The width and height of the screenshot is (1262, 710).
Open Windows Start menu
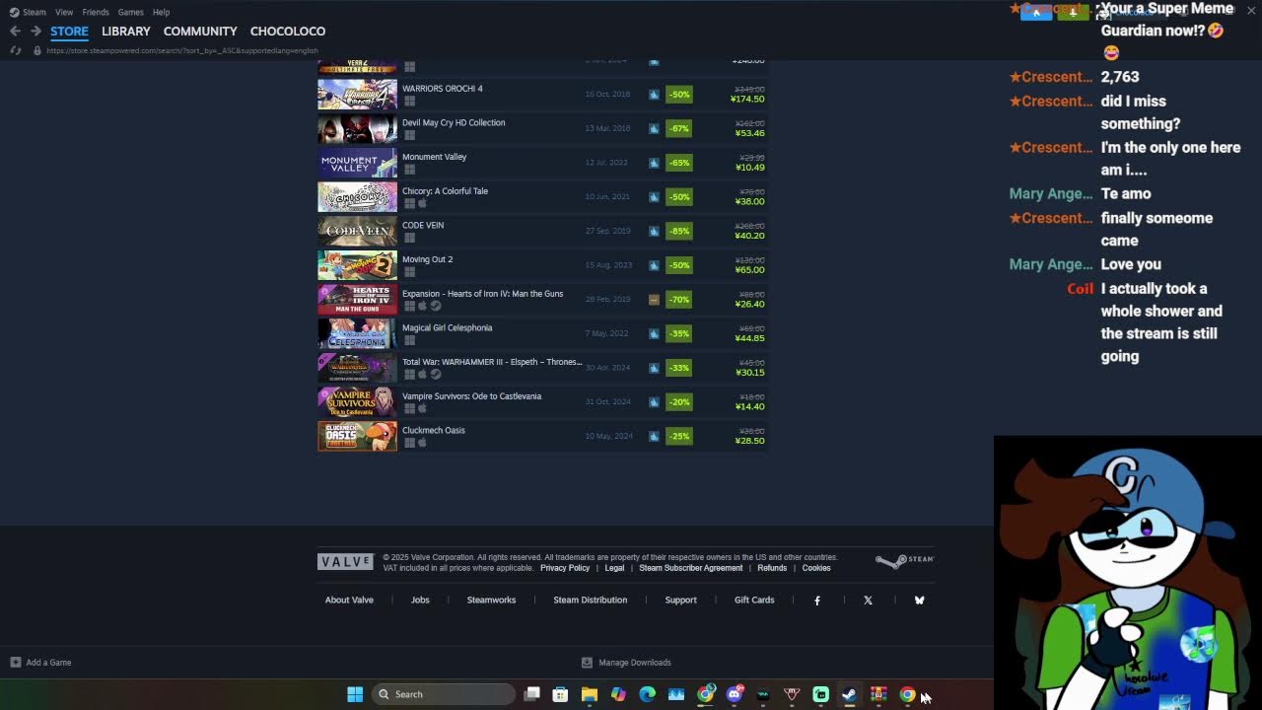coord(355,694)
